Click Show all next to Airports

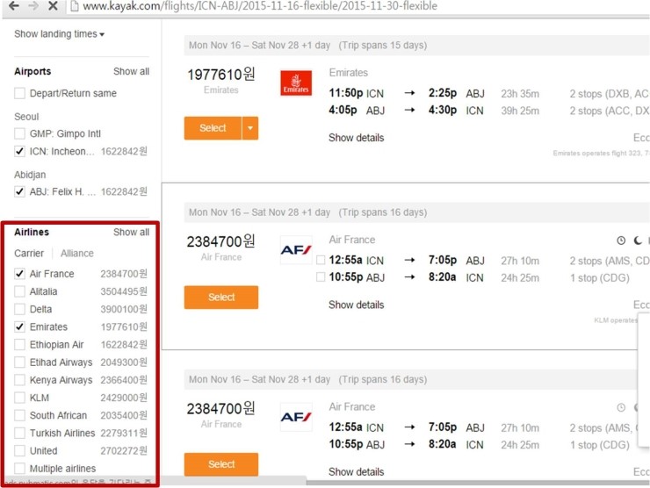coord(131,71)
